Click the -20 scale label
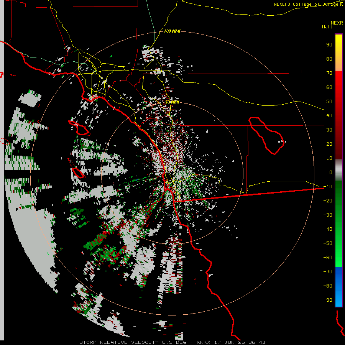This screenshot has height=345, width=345. pos(328,200)
